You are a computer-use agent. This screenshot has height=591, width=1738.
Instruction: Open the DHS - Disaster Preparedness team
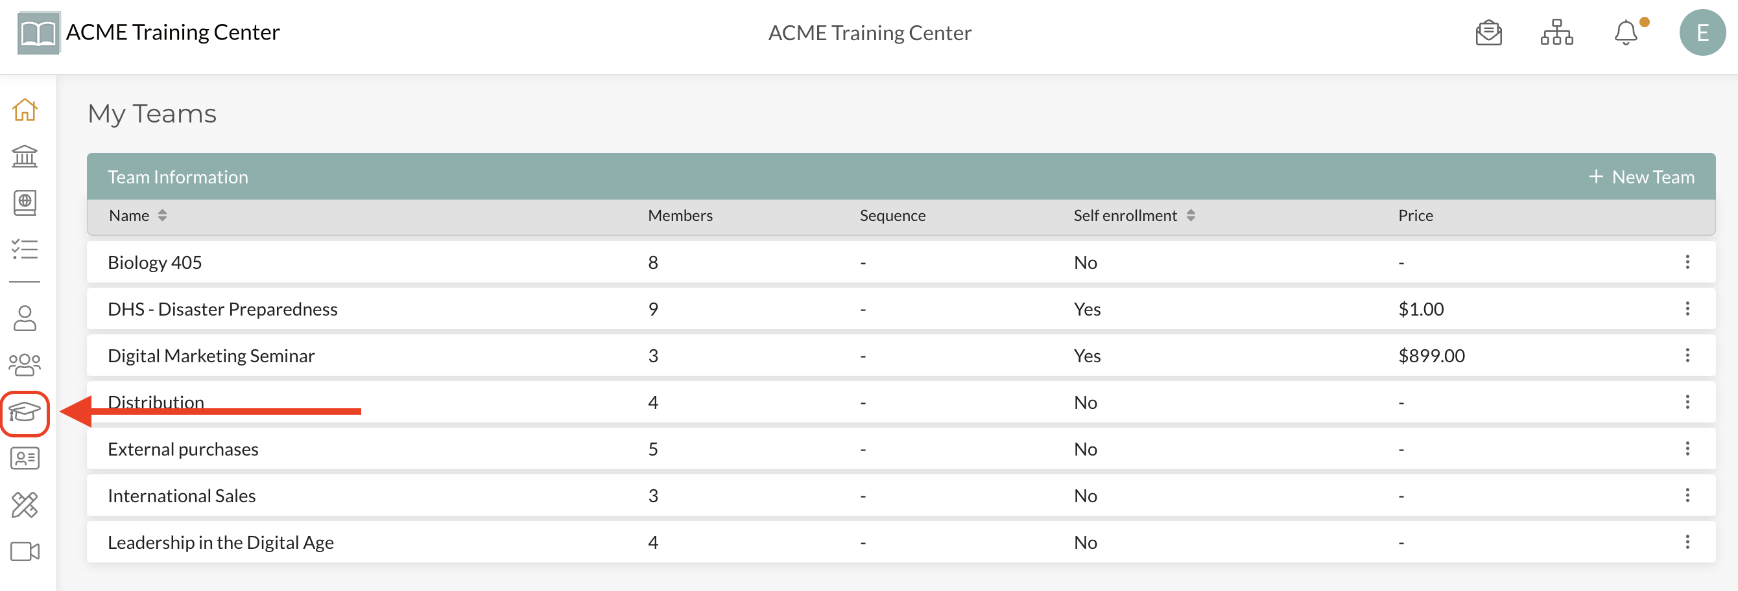coord(222,308)
